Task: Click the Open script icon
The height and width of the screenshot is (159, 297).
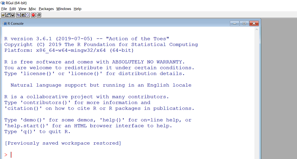Action: click(3, 15)
